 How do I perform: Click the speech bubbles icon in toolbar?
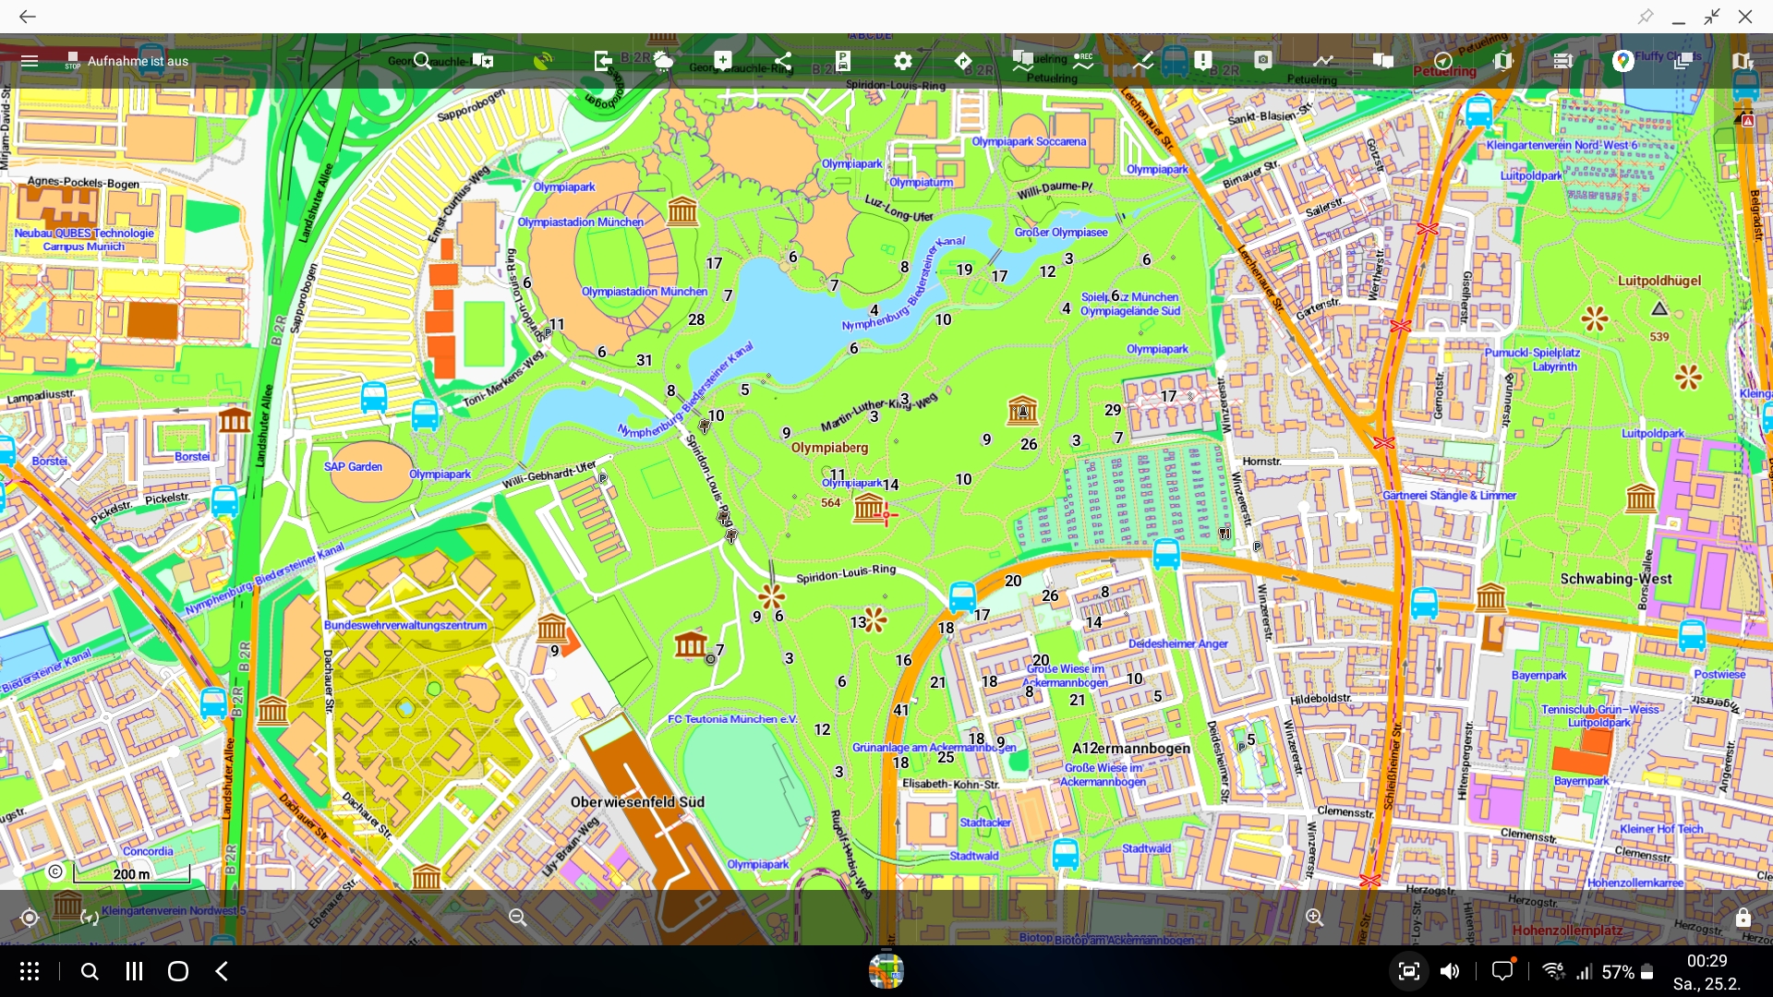1383,61
